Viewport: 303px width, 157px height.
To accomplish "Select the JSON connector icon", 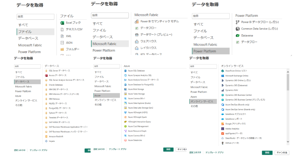I will pos(62,43).
